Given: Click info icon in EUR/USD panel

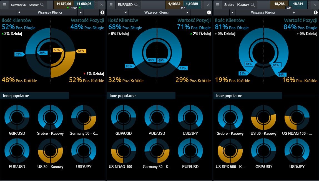Looking at the screenshot, I should tap(209, 12).
